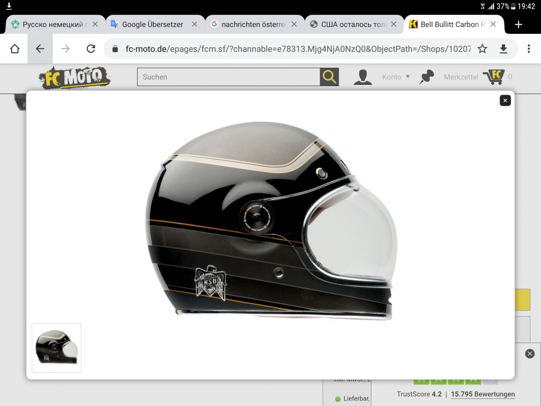Reload the current page

coord(91,49)
